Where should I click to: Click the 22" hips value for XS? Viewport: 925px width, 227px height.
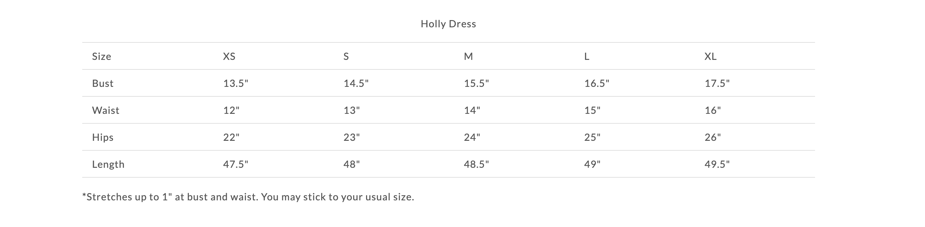231,138
